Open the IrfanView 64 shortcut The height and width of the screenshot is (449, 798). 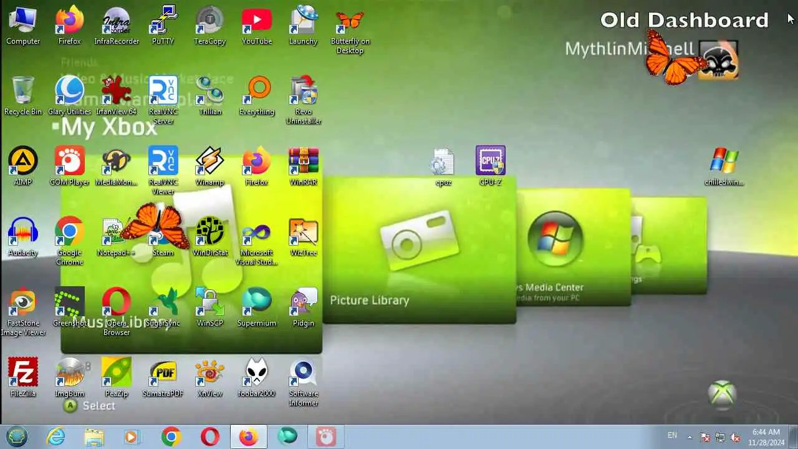click(117, 96)
